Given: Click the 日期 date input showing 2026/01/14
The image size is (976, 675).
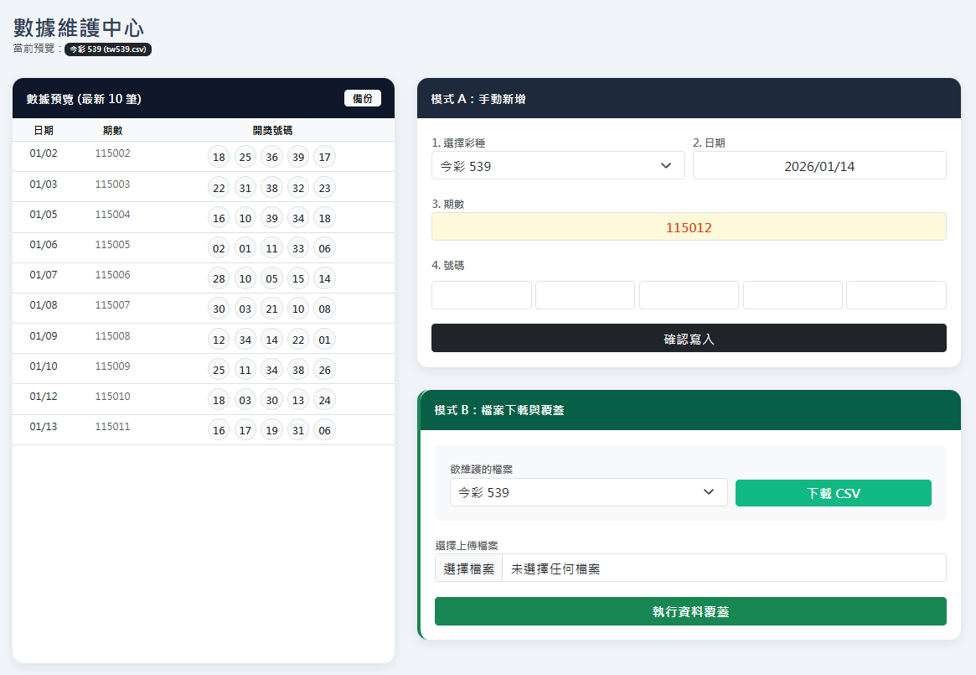Looking at the screenshot, I should 818,165.
